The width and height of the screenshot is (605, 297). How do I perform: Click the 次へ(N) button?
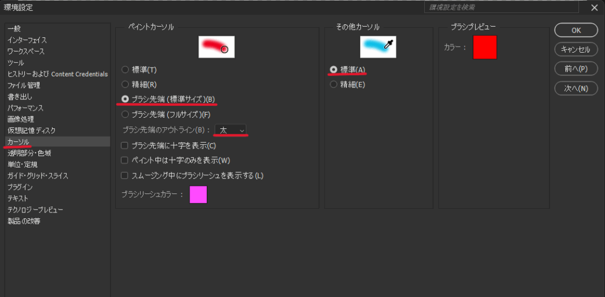576,89
